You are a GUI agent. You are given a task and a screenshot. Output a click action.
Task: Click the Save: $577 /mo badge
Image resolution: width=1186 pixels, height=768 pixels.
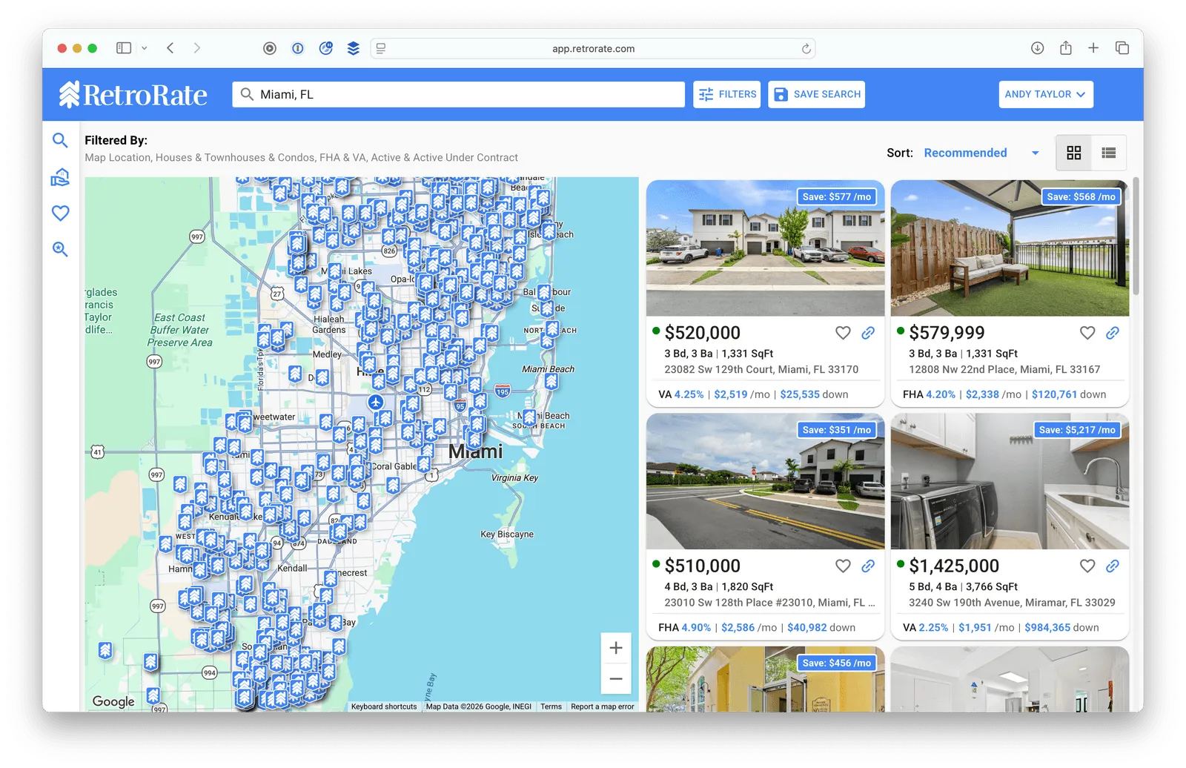[x=837, y=196]
